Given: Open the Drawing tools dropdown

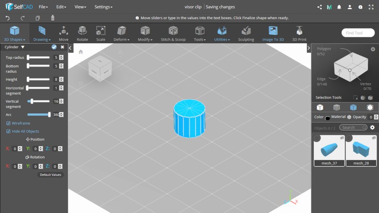Looking at the screenshot, I should pos(42,34).
